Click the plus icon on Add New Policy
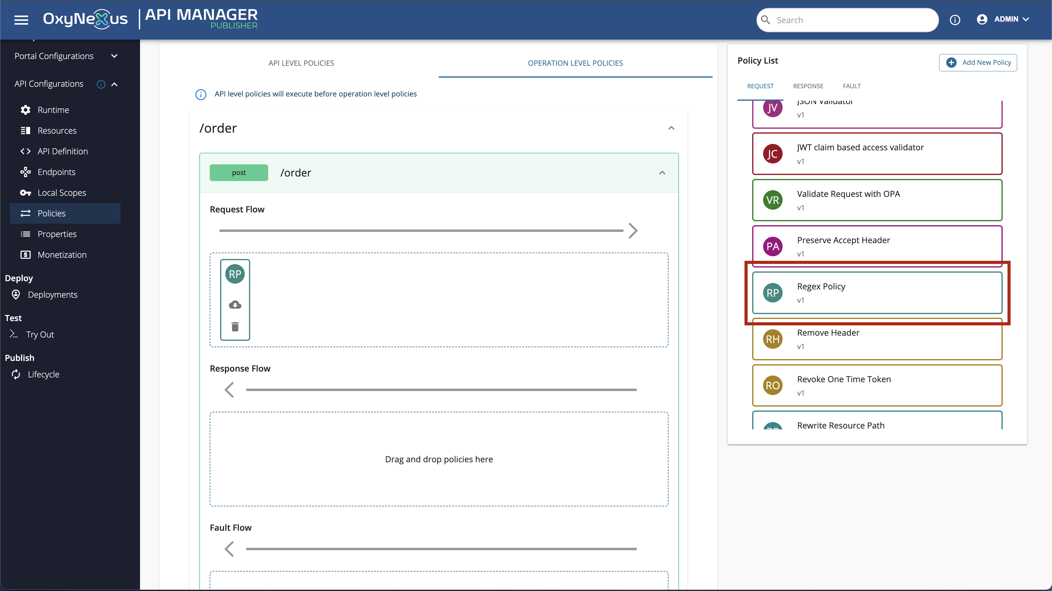This screenshot has width=1052, height=591. coord(951,62)
